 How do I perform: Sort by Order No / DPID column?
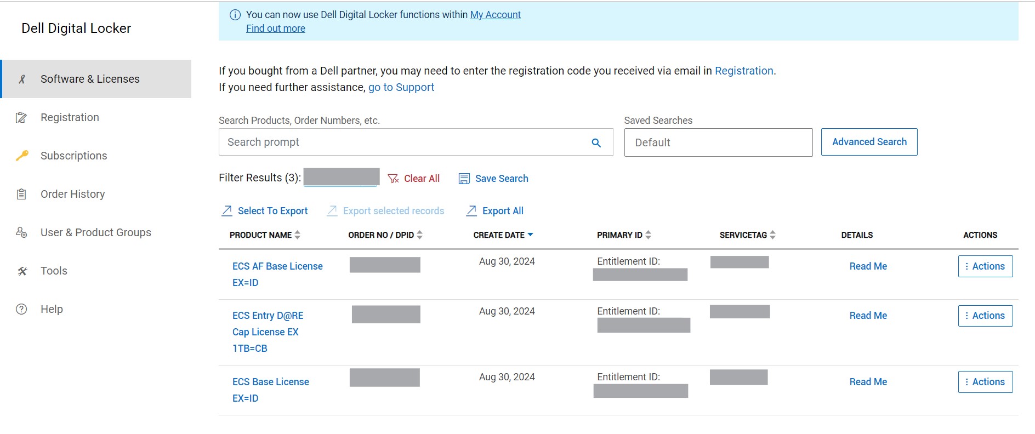[419, 235]
